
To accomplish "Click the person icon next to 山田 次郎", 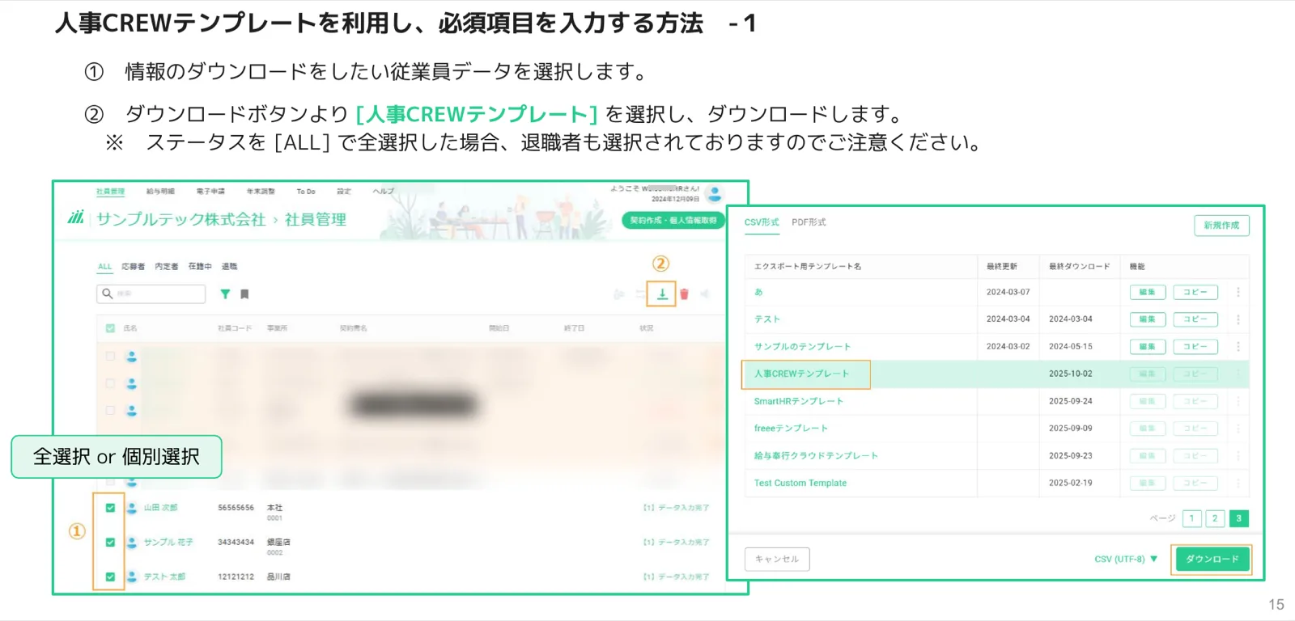I will click(x=131, y=508).
